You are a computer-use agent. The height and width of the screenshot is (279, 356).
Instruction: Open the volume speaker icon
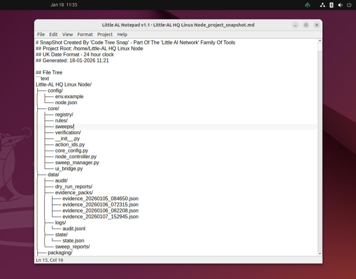coord(340,5)
